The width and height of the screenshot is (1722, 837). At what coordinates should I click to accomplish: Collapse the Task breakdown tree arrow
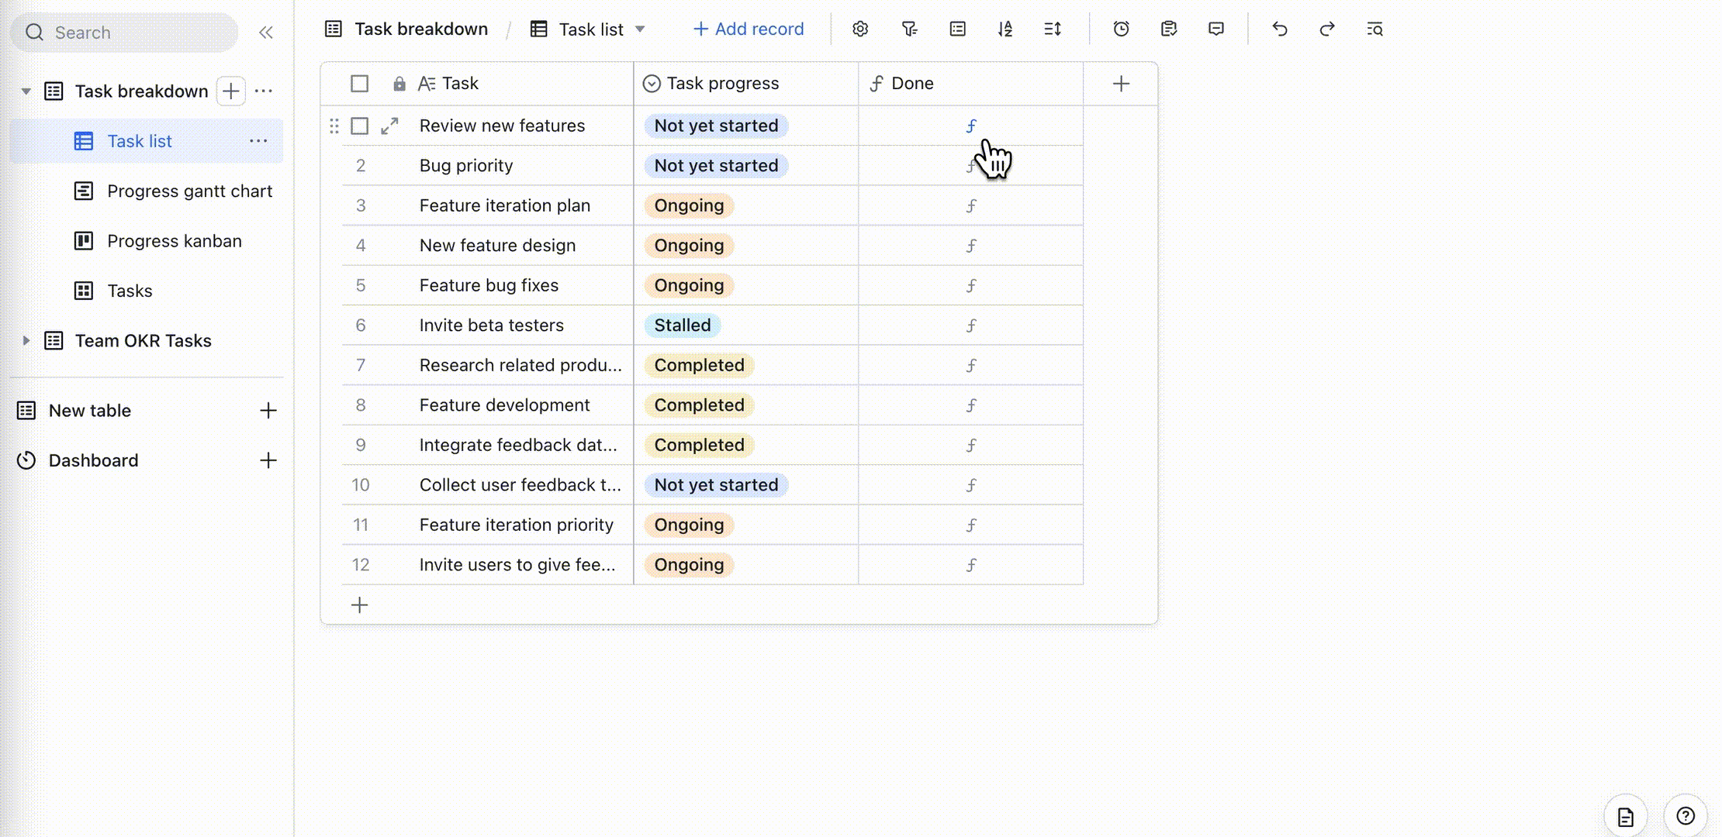[26, 91]
